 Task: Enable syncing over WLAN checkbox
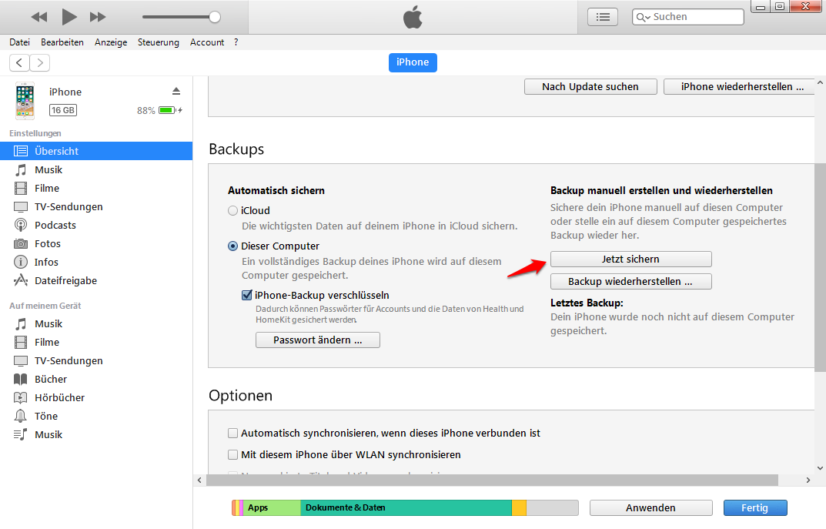[x=232, y=455]
